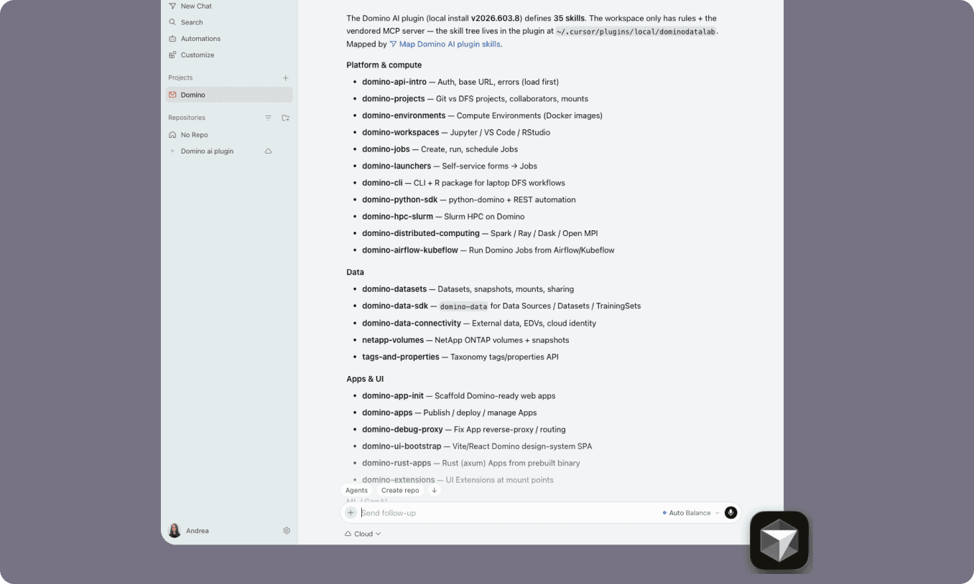Open settings with the gear icon
Screen dimensions: 974x584
point(287,531)
